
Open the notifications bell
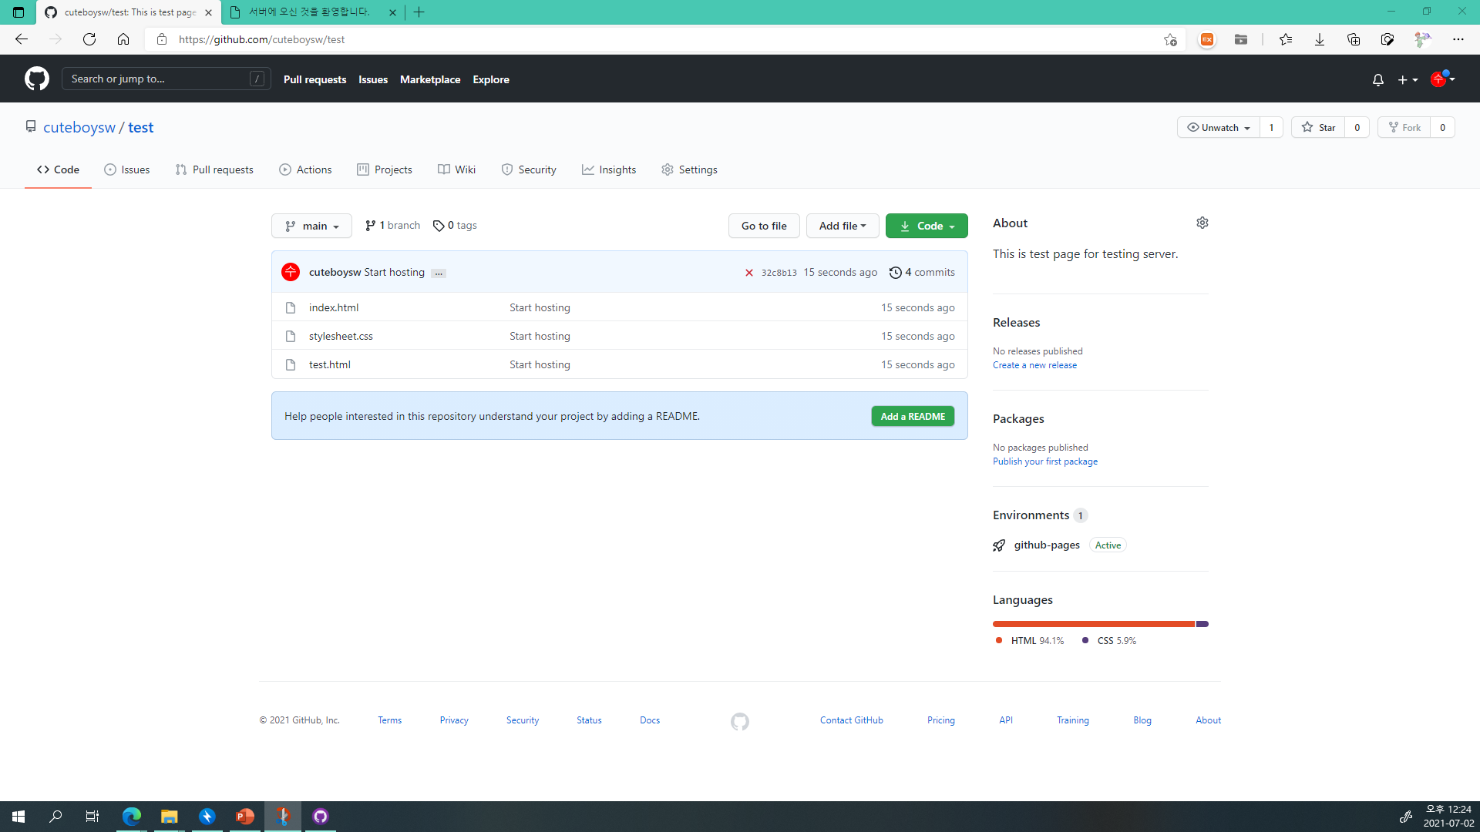pos(1377,79)
